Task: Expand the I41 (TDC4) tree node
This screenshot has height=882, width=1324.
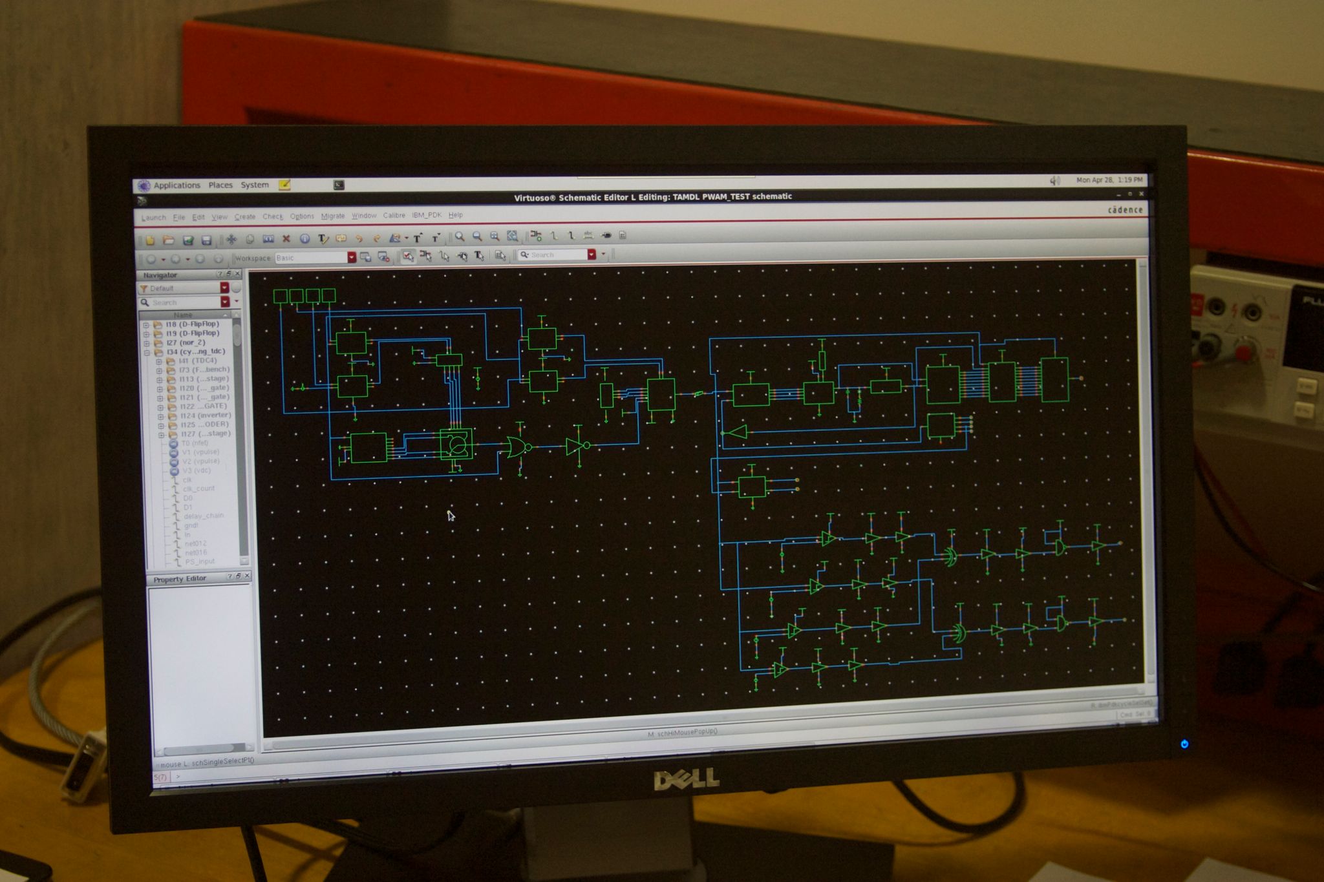Action: [159, 361]
